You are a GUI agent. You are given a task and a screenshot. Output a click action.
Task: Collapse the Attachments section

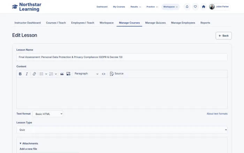(29, 143)
